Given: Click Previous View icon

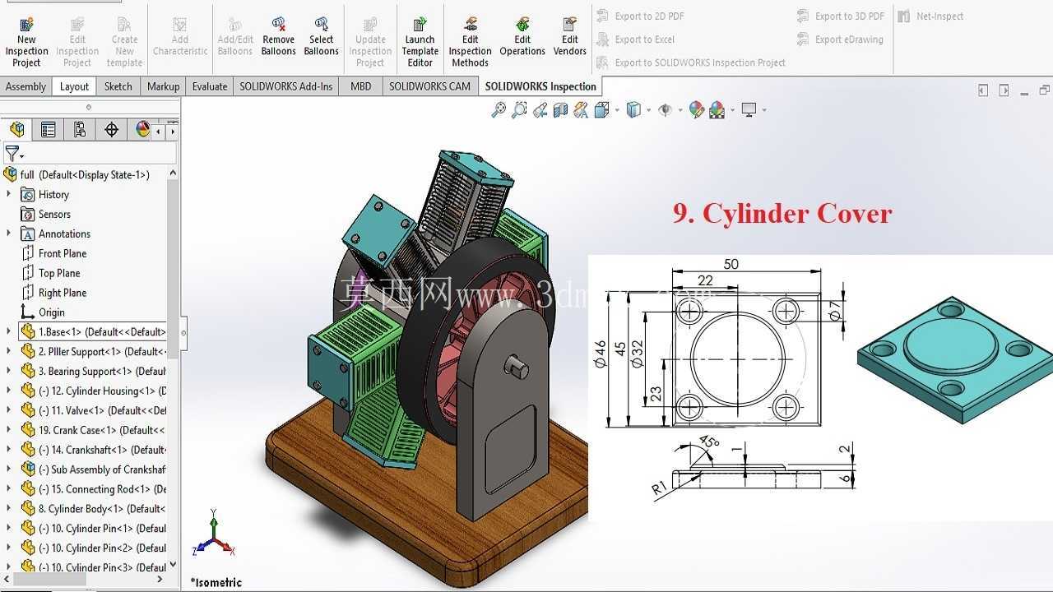Looking at the screenshot, I should click(540, 109).
